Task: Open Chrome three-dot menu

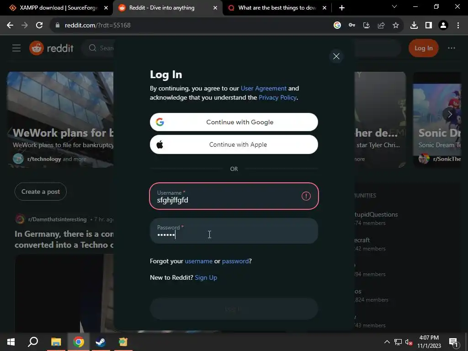Action: tap(458, 26)
